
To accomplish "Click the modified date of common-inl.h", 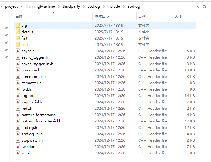I will coord(110,76).
